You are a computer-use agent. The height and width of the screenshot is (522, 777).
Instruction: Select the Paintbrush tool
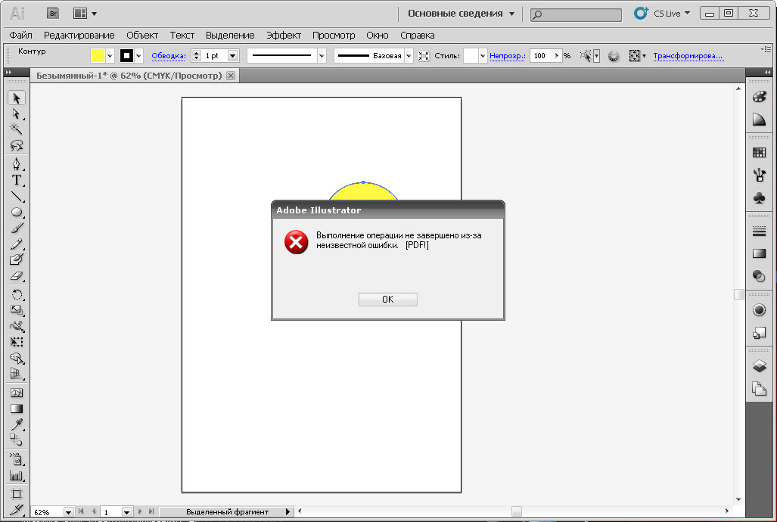17,228
